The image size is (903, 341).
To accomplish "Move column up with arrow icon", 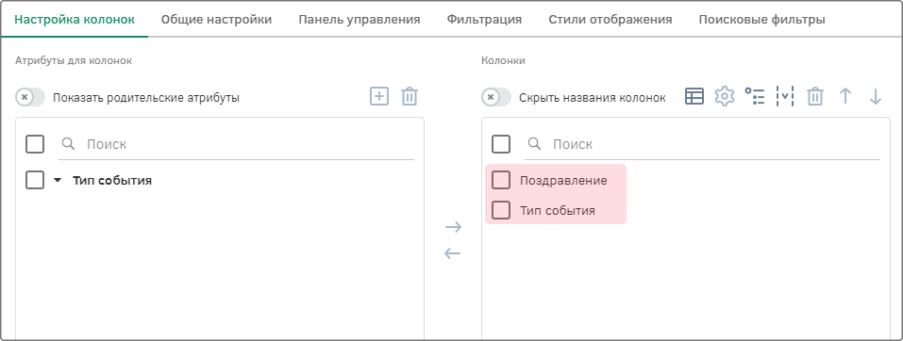I will click(844, 97).
